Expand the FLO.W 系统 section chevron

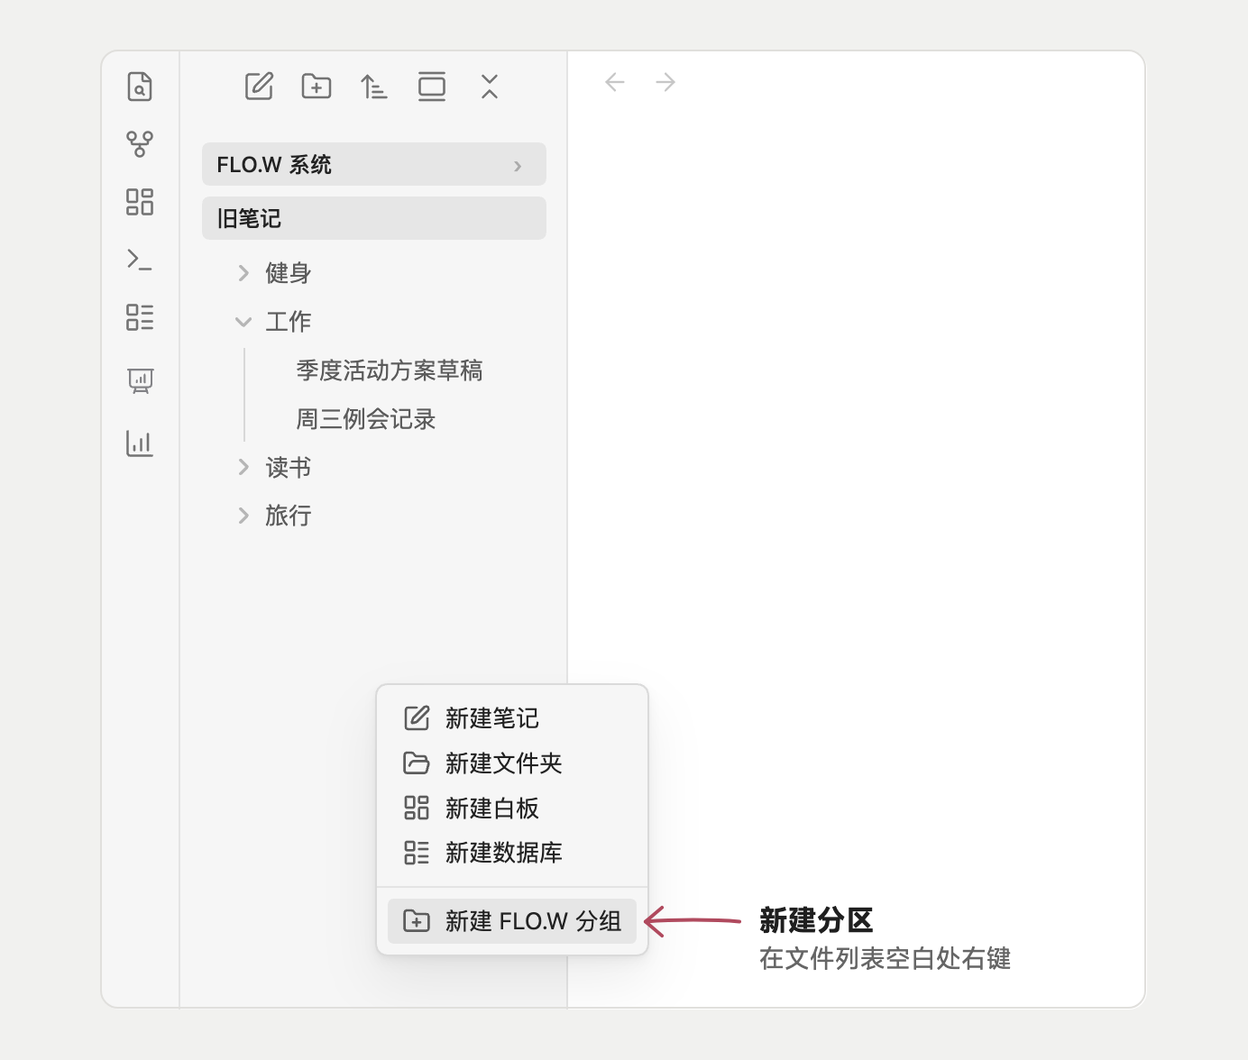click(x=518, y=166)
